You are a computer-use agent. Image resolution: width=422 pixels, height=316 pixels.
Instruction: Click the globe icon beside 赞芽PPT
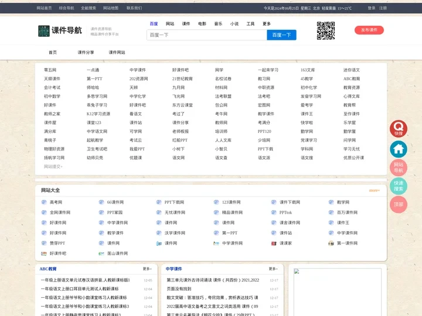coord(44,243)
